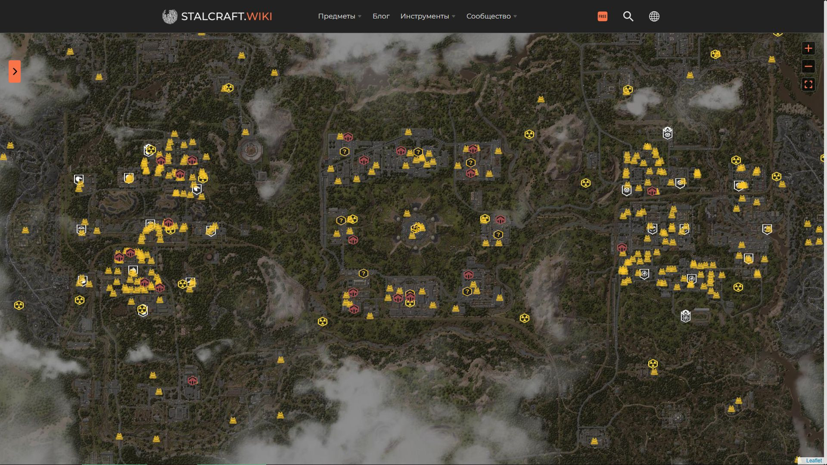Select the question marker at central town's southwest road corner
827x465 pixels.
(x=364, y=273)
